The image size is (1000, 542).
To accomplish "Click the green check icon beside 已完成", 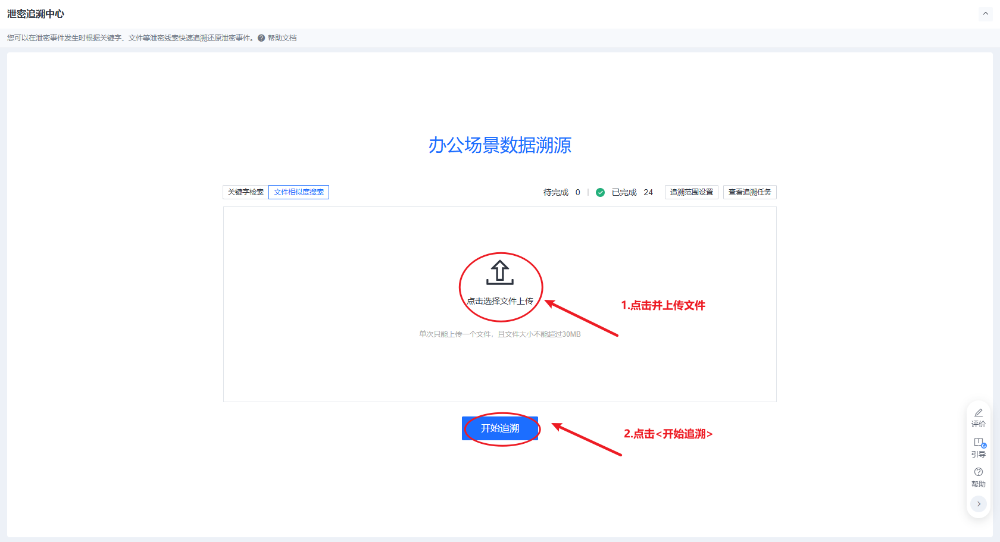I will tap(600, 192).
